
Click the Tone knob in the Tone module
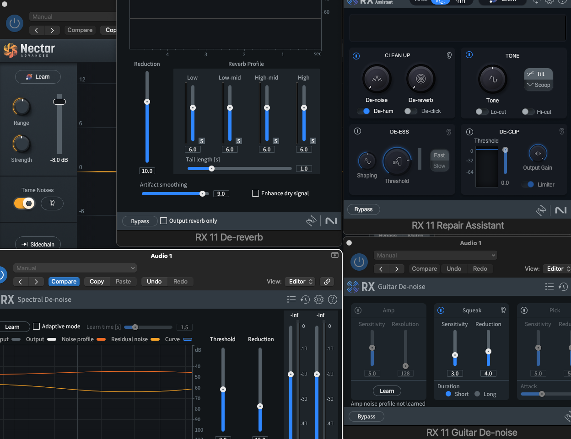pyautogui.click(x=492, y=79)
